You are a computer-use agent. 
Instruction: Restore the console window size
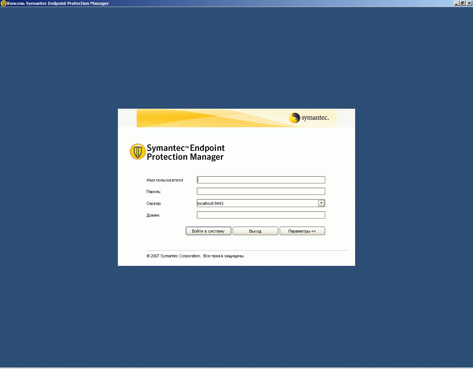click(x=462, y=3)
